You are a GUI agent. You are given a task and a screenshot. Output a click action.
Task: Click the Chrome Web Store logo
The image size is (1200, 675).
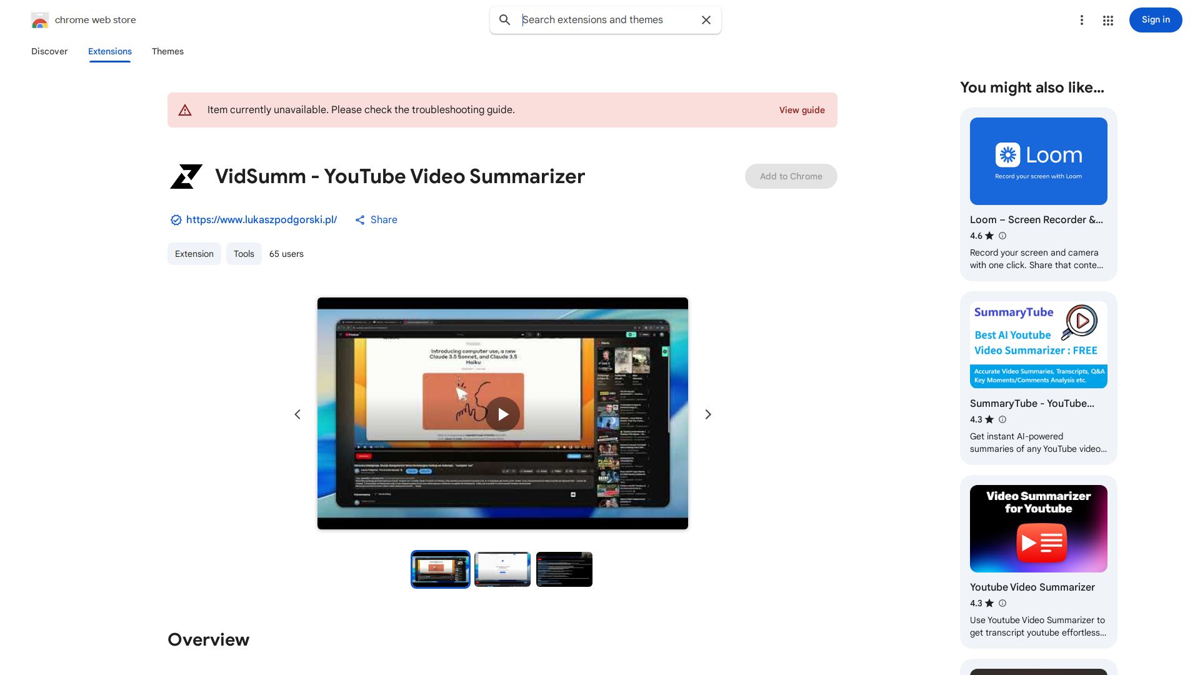40,19
